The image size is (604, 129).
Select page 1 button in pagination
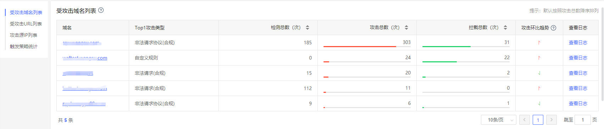pos(538,120)
